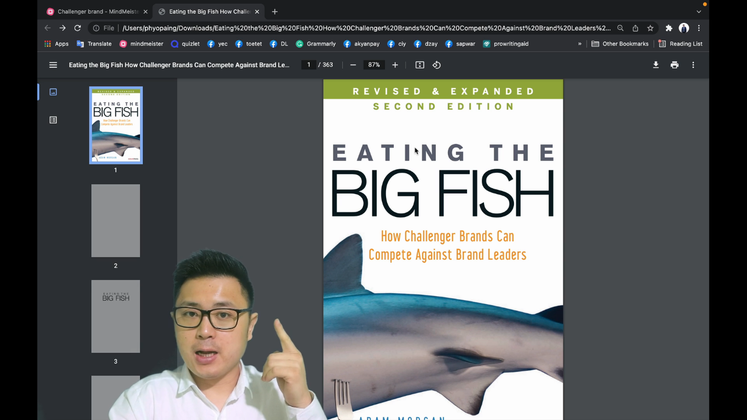Click the PDF document title text
Viewport: 747px width, 420px height.
[x=179, y=65]
